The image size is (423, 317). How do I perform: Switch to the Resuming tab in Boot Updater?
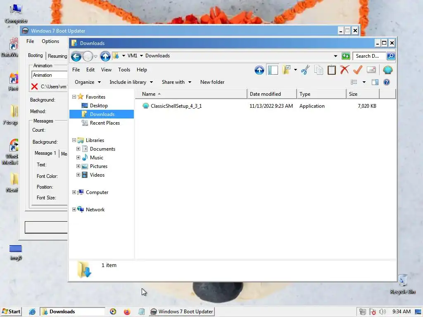coord(57,56)
